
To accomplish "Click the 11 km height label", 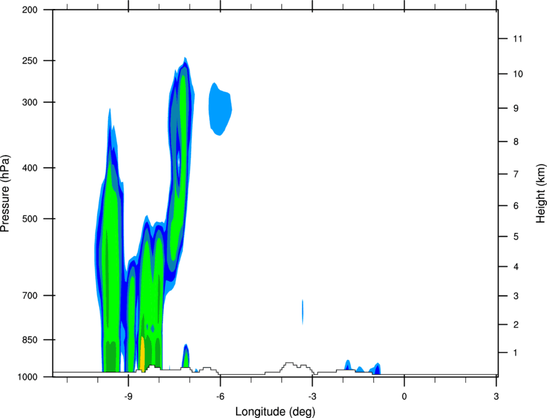I will tap(517, 39).
